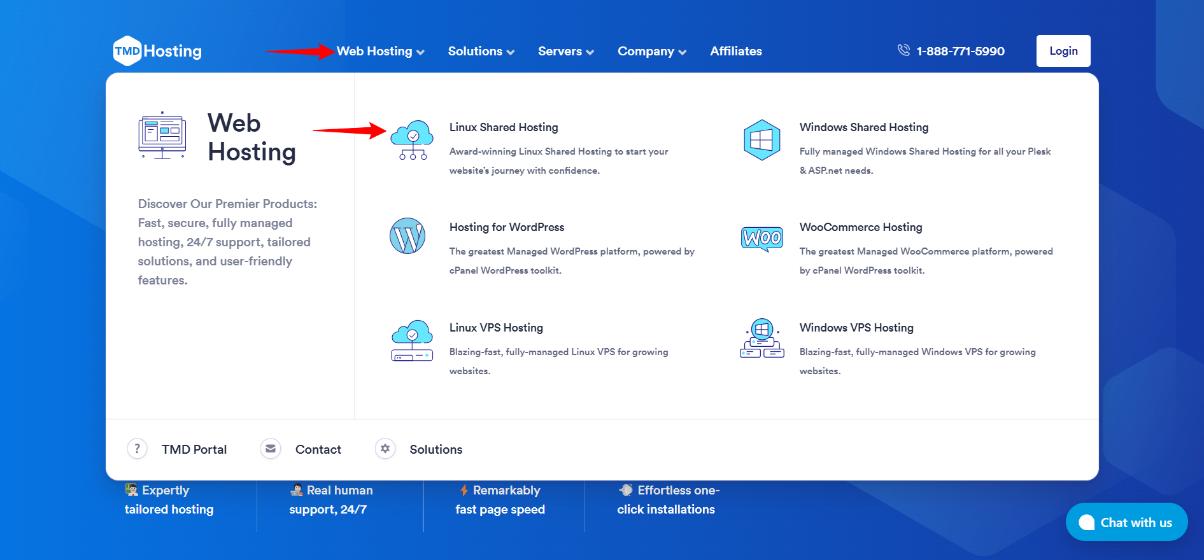Click the Linux VPS Hosting server icon
The height and width of the screenshot is (560, 1204).
click(x=412, y=340)
